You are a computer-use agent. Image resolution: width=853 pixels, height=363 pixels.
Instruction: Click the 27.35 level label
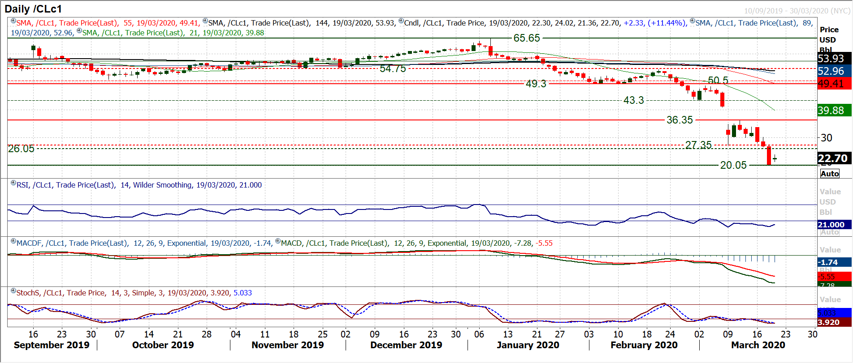(x=698, y=145)
